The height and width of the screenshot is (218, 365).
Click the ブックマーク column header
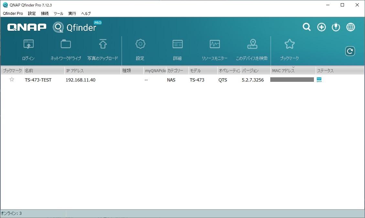(12, 71)
